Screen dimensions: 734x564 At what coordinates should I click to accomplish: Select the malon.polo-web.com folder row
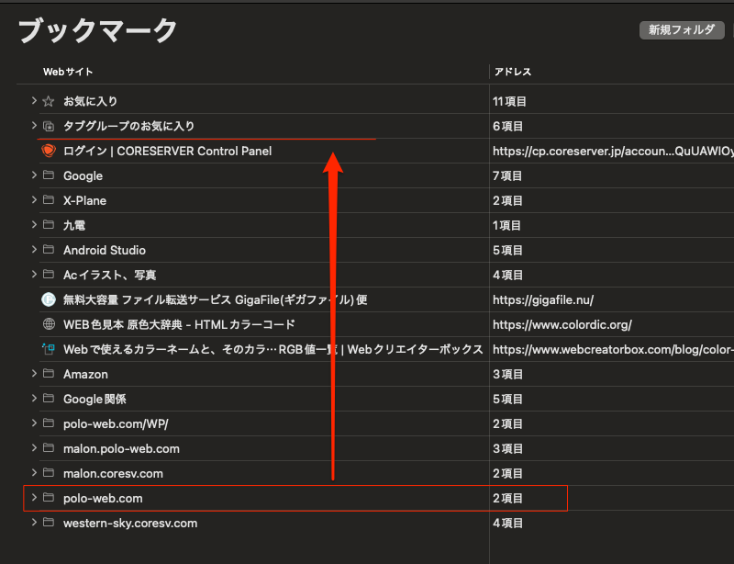coord(121,448)
